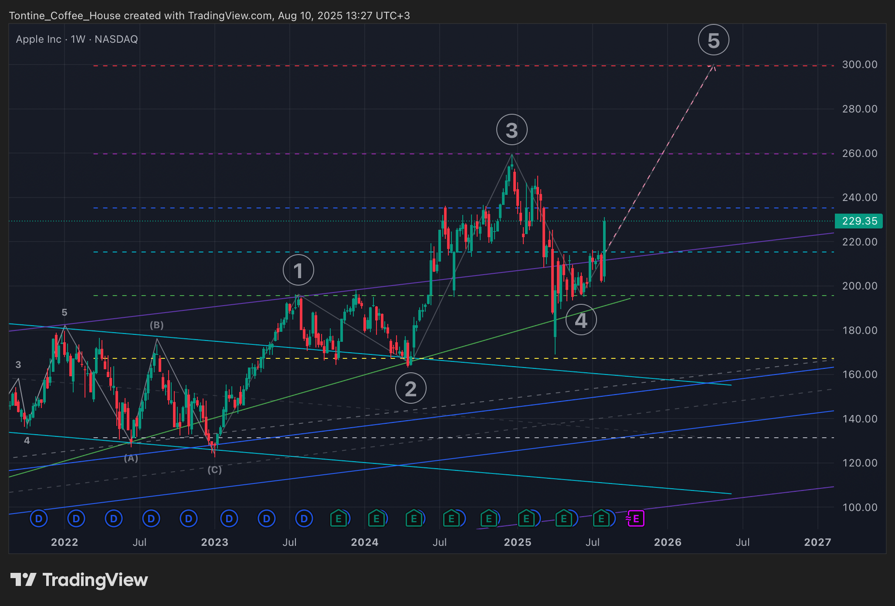
Task: Click the 2024 time axis label
Action: pyautogui.click(x=365, y=542)
